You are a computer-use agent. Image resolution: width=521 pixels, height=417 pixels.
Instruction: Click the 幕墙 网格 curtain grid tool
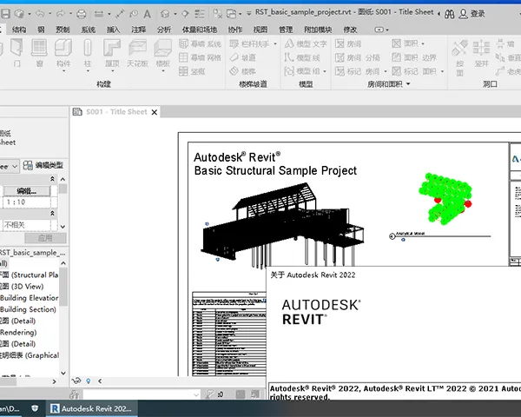click(x=200, y=57)
